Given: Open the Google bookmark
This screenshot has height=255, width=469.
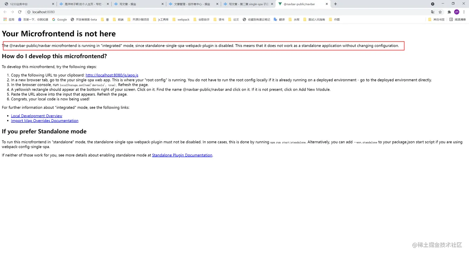Looking at the screenshot, I should 60,19.
